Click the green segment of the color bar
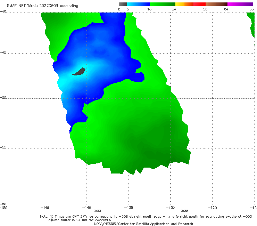The image size is (257, 226). [x=163, y=4]
